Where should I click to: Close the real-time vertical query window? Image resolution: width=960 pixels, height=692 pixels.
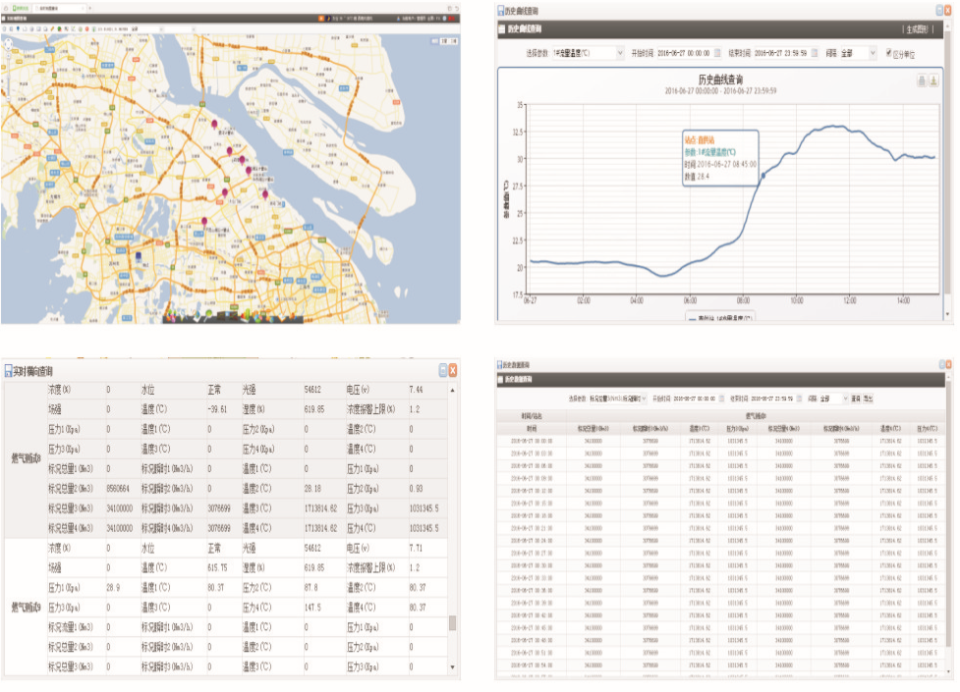(453, 370)
